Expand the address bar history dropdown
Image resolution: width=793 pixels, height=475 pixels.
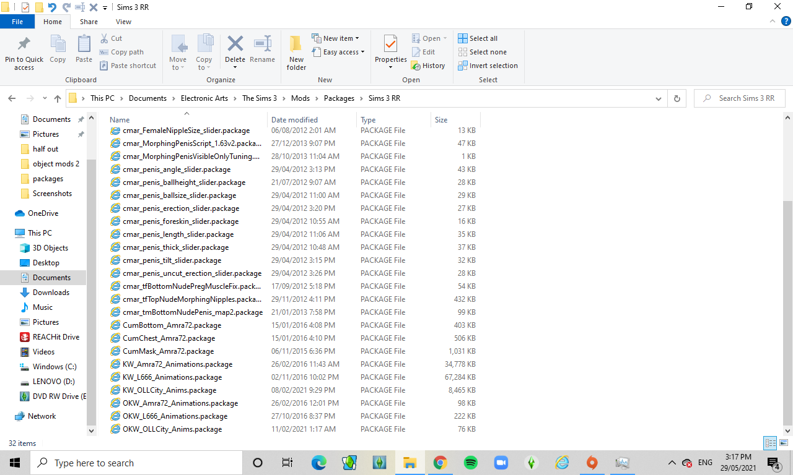coord(659,98)
